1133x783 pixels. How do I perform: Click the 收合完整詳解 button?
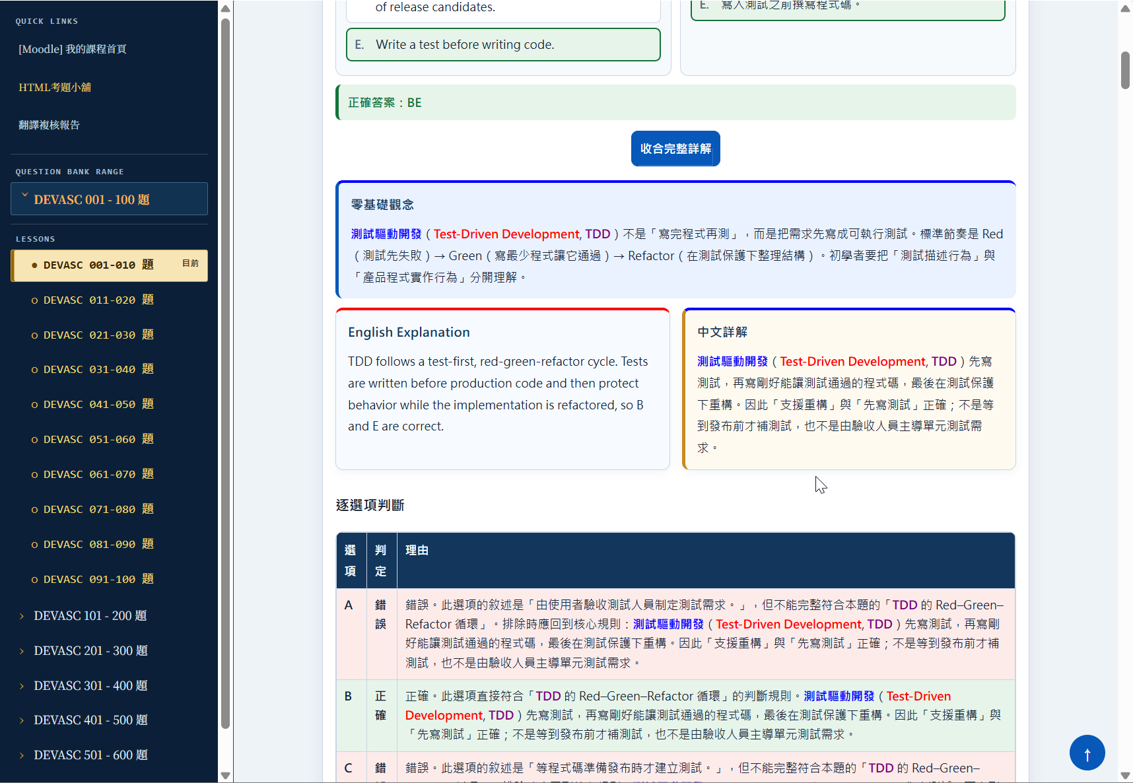[675, 149]
